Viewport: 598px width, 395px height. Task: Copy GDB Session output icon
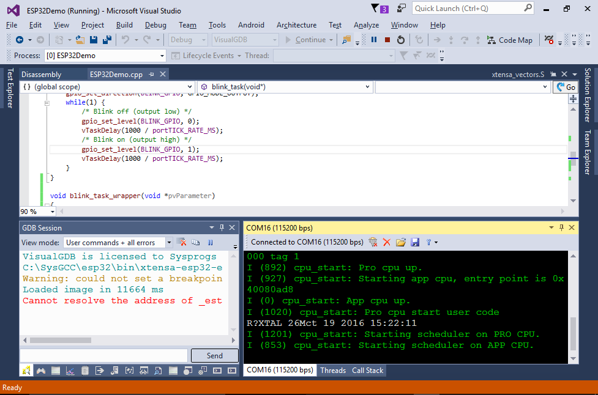click(x=196, y=242)
